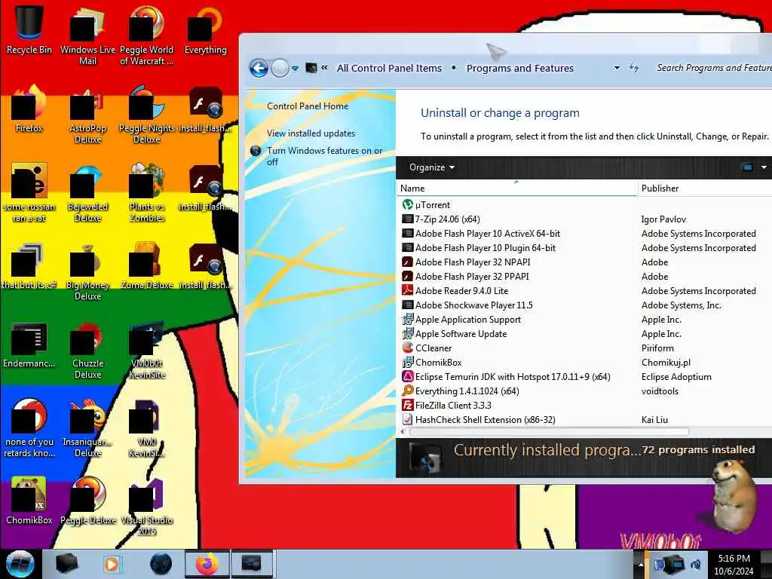Click the Forward navigation button
Viewport: 772px width, 579px height.
pyautogui.click(x=280, y=68)
